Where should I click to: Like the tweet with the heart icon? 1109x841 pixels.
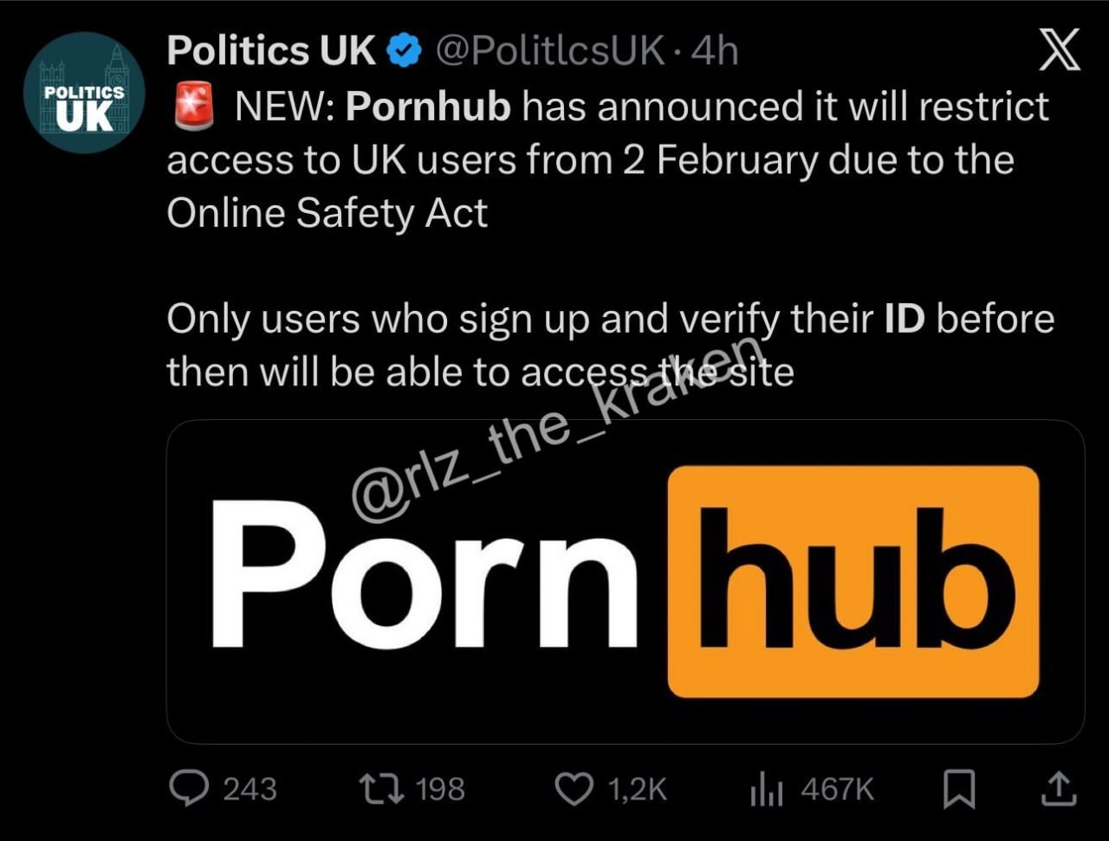573,788
